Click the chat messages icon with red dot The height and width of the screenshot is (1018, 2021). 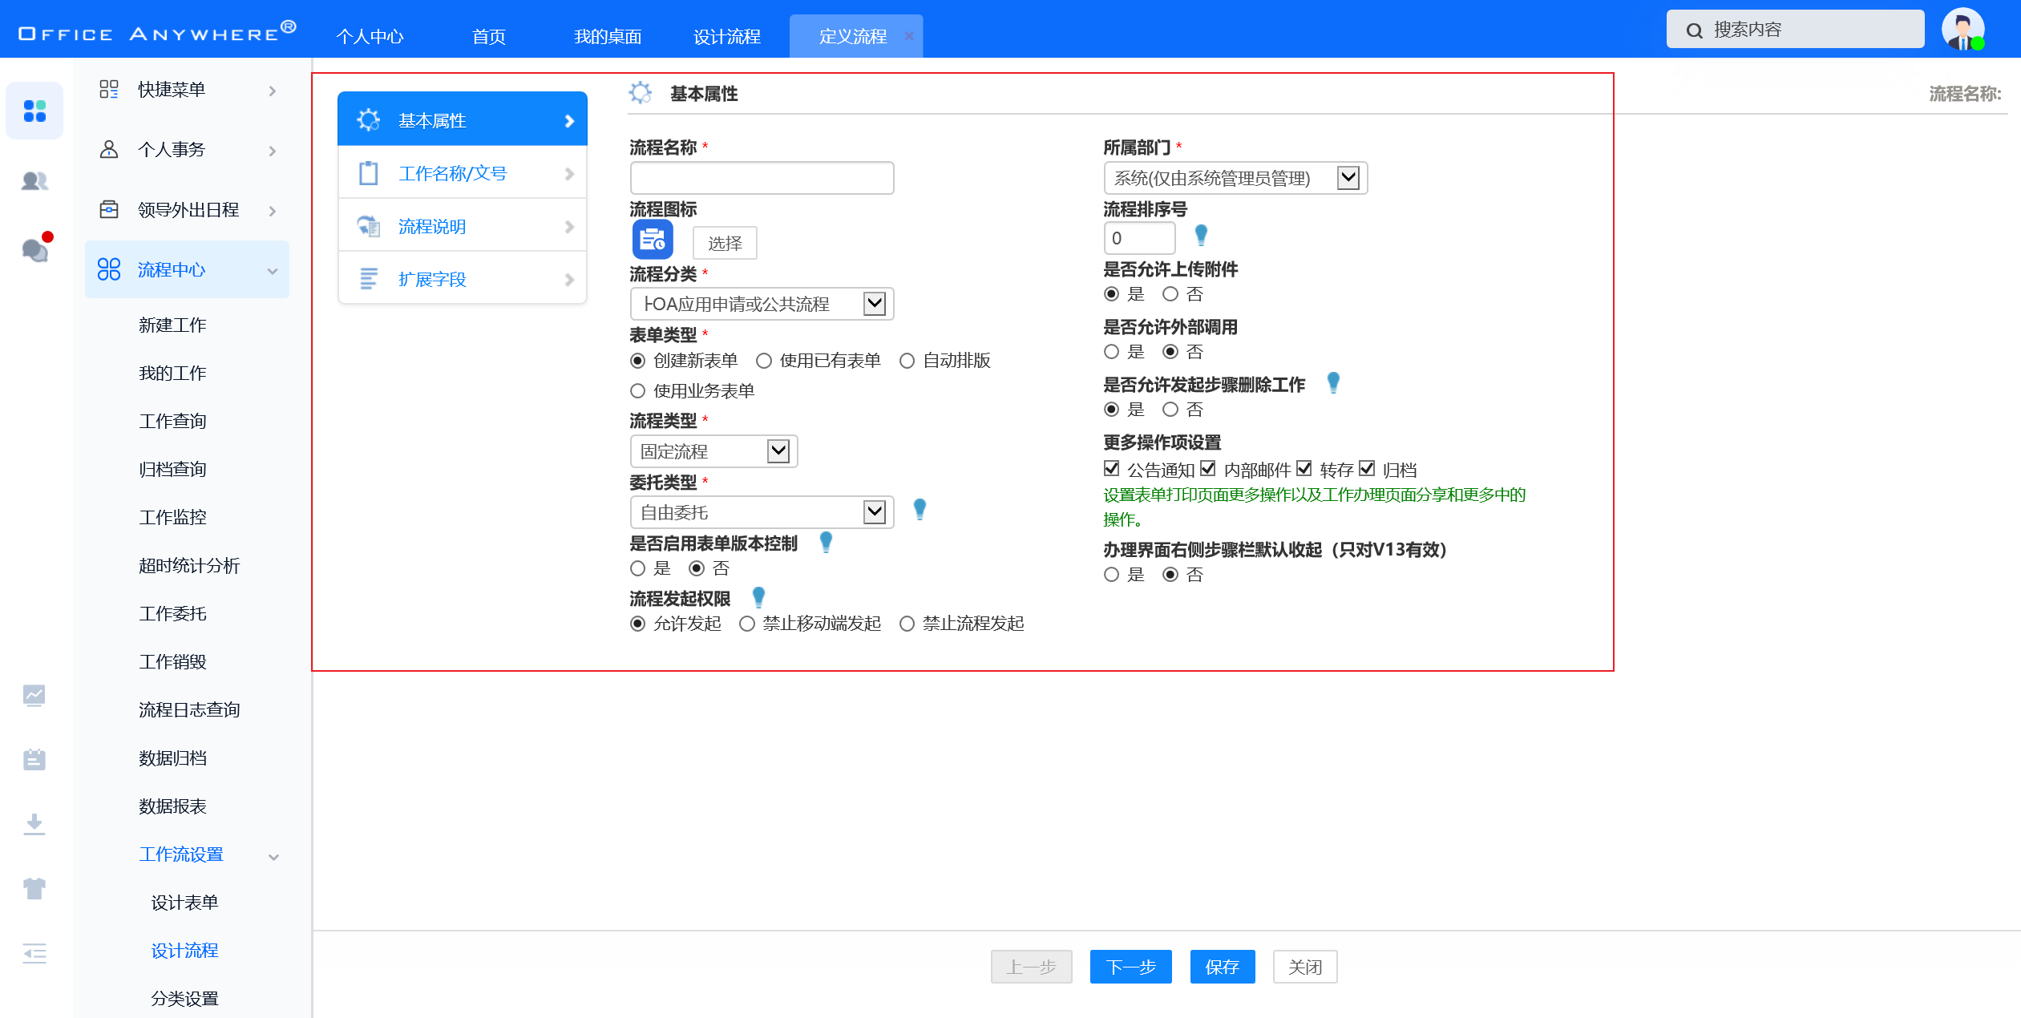(x=34, y=250)
